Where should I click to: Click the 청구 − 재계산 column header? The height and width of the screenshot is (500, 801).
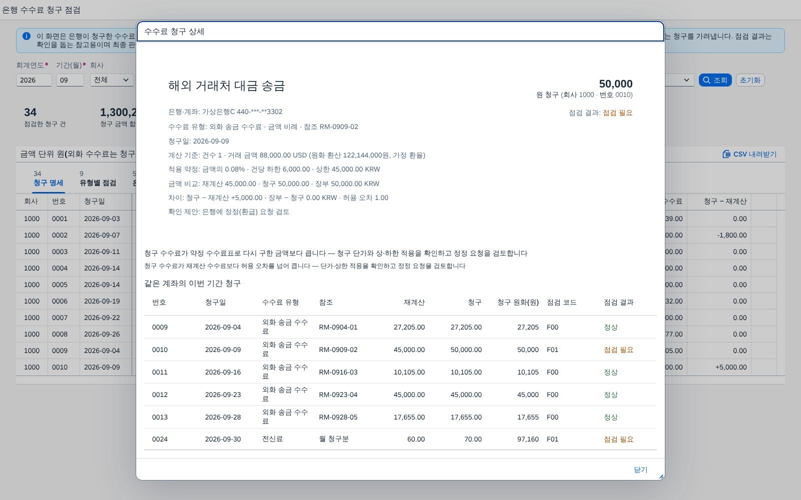(x=725, y=201)
